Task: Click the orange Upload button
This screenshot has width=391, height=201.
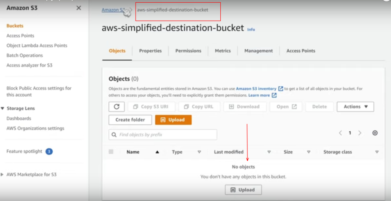Action: pos(173,120)
